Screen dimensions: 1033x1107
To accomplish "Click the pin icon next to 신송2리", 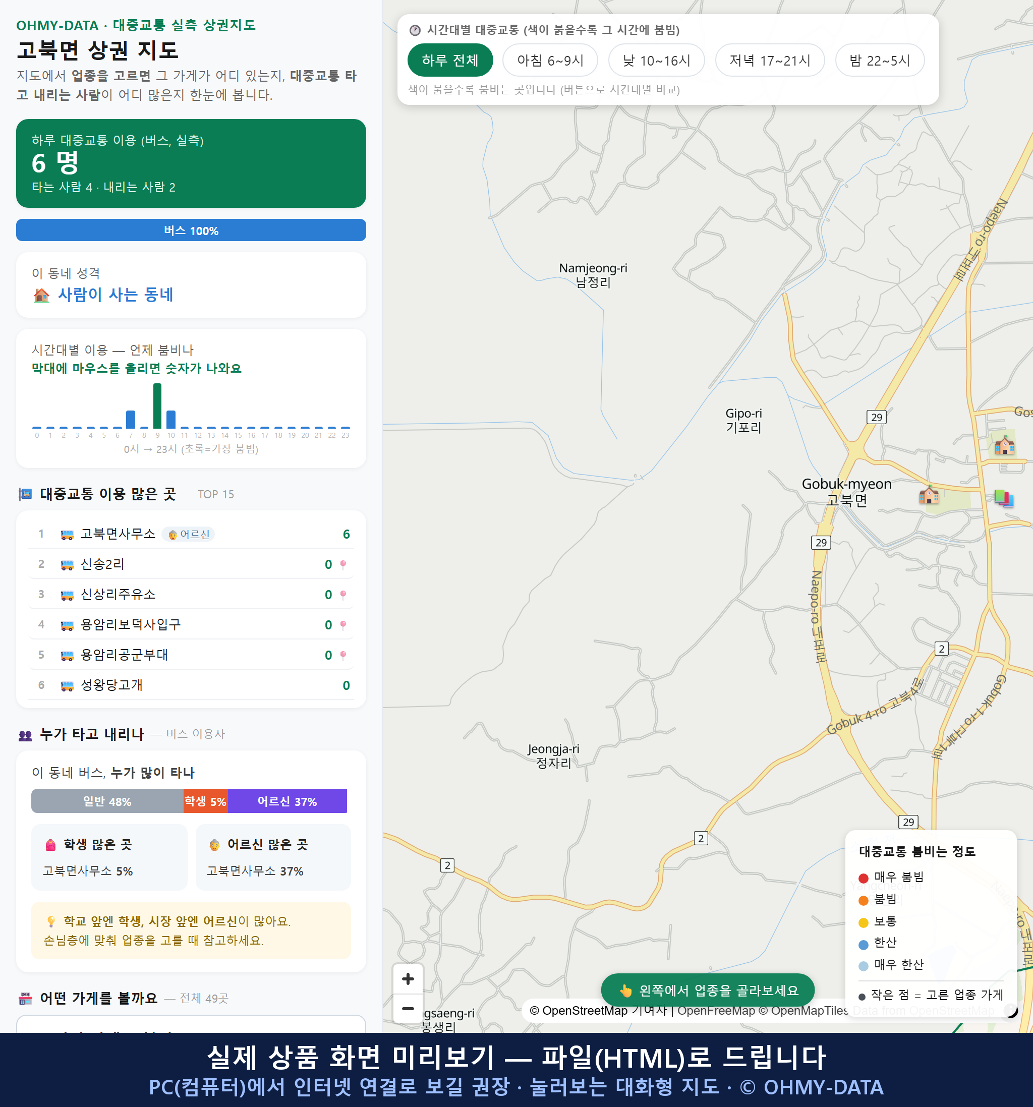I will 343,565.
